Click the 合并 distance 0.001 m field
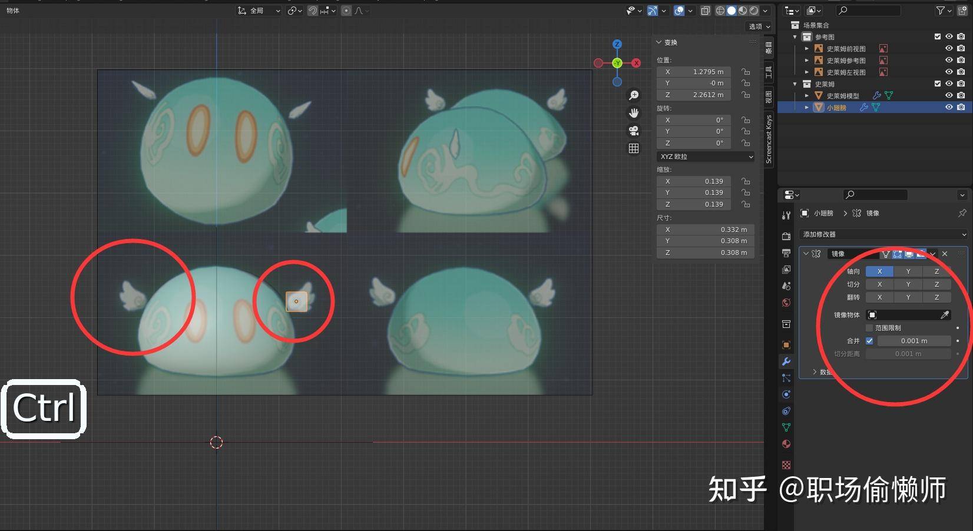The width and height of the screenshot is (973, 531). click(914, 341)
